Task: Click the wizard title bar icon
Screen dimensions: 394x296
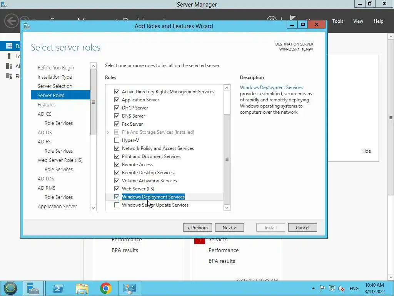Action: pyautogui.click(x=27, y=26)
